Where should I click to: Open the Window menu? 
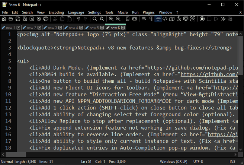pos(166,12)
